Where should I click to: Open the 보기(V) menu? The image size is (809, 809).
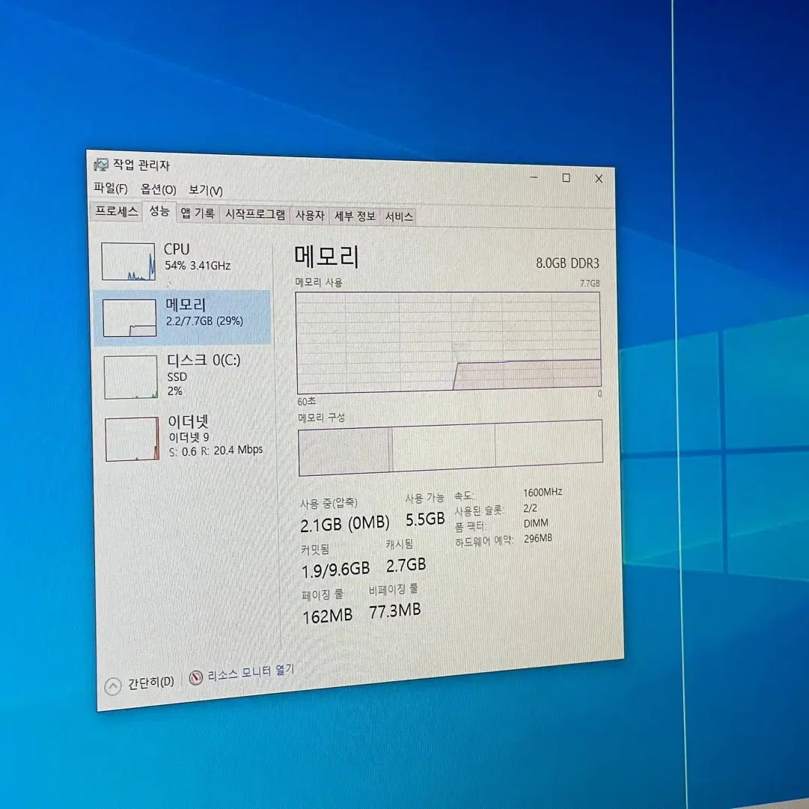pyautogui.click(x=205, y=191)
